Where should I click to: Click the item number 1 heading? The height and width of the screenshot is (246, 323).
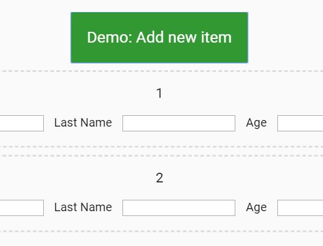(159, 93)
